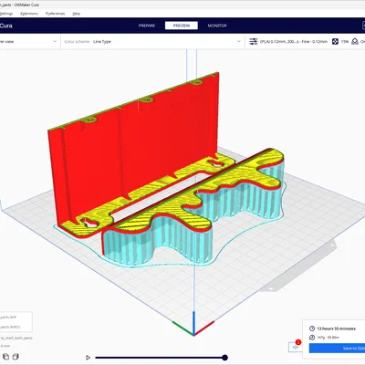
Task: Open the Color scheme Line Type dropdown
Action: pyautogui.click(x=152, y=42)
